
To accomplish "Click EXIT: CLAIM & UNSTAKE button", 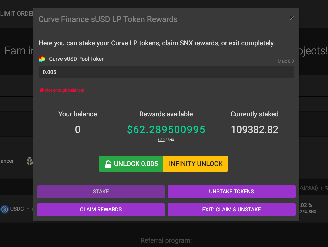I will pos(232,210).
